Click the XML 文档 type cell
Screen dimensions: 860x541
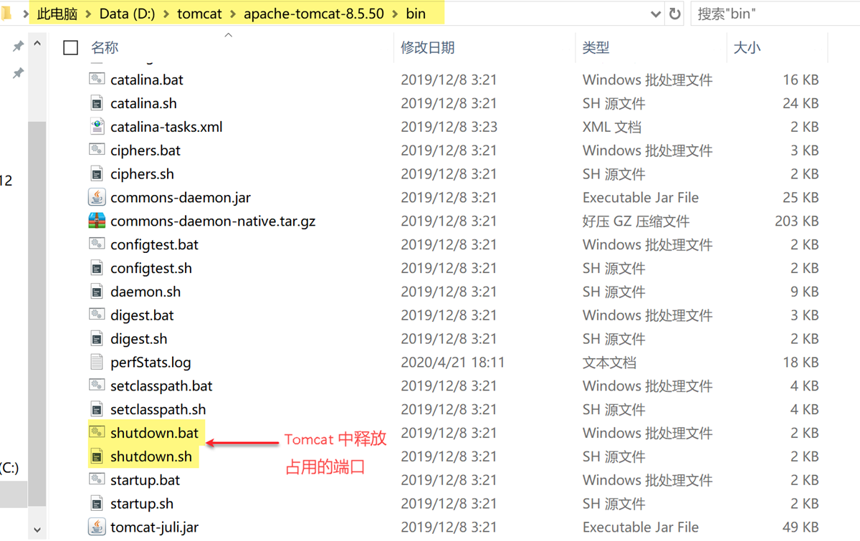pos(612,127)
